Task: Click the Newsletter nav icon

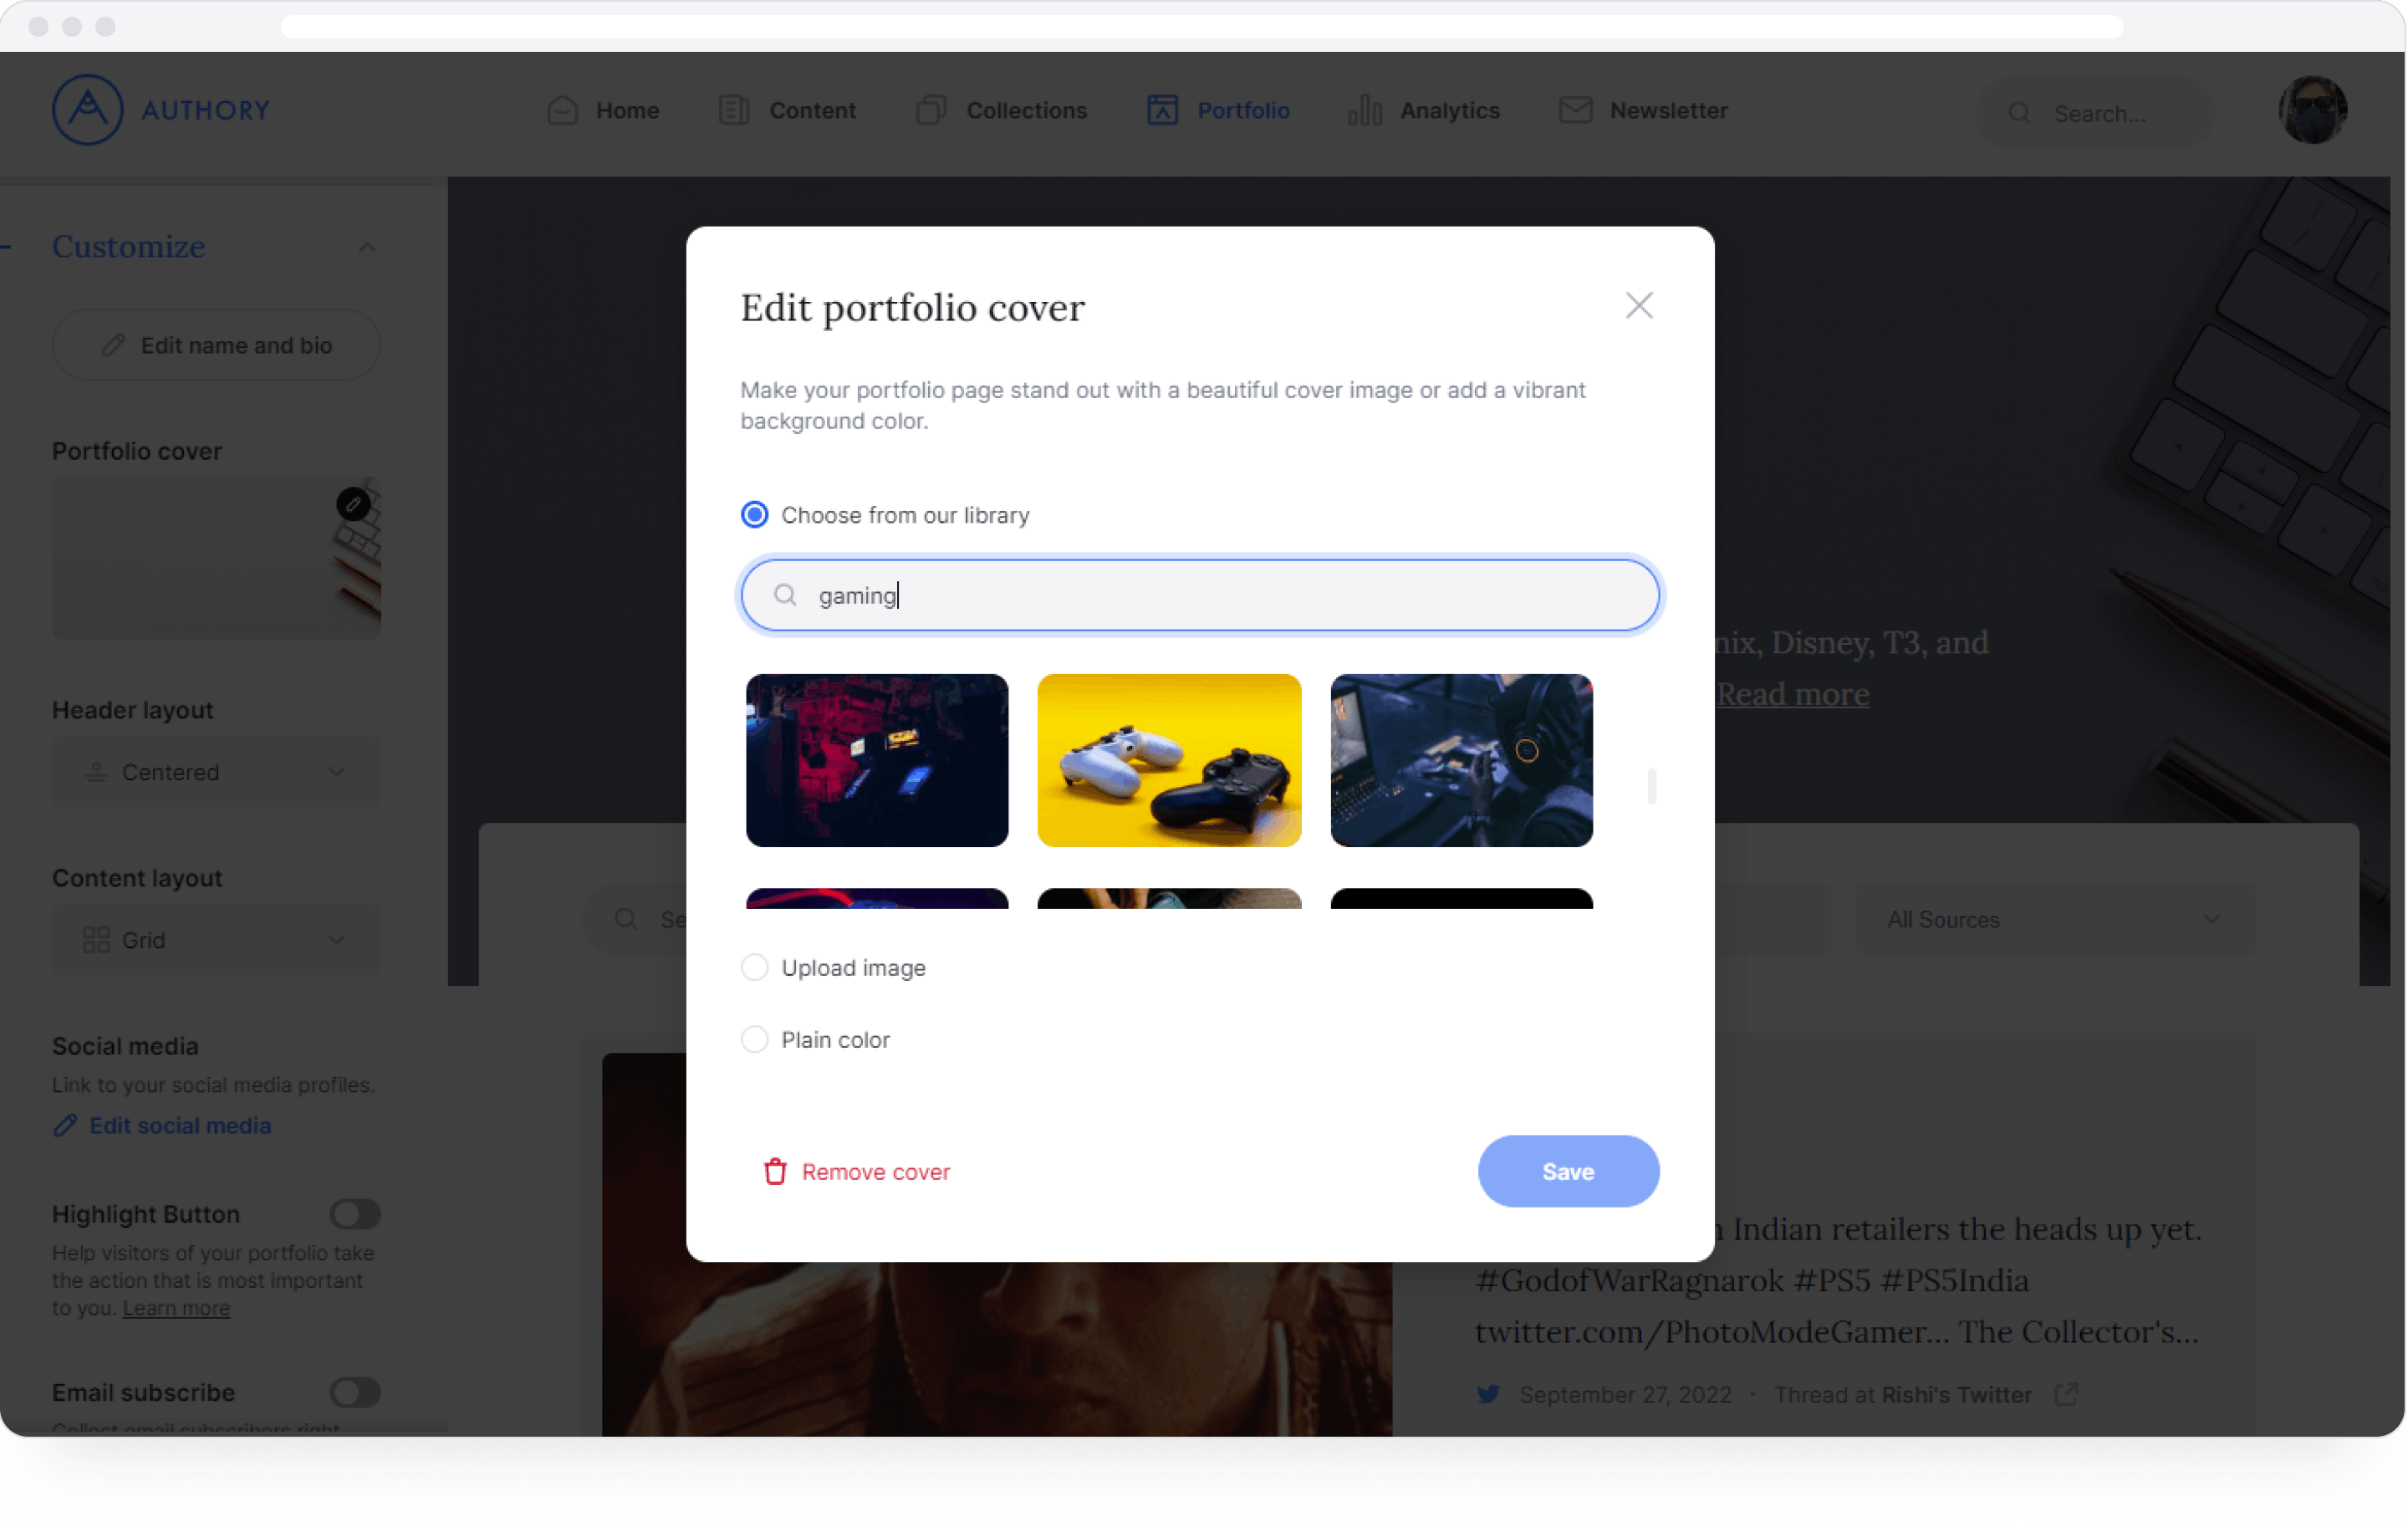Action: pos(1574,110)
